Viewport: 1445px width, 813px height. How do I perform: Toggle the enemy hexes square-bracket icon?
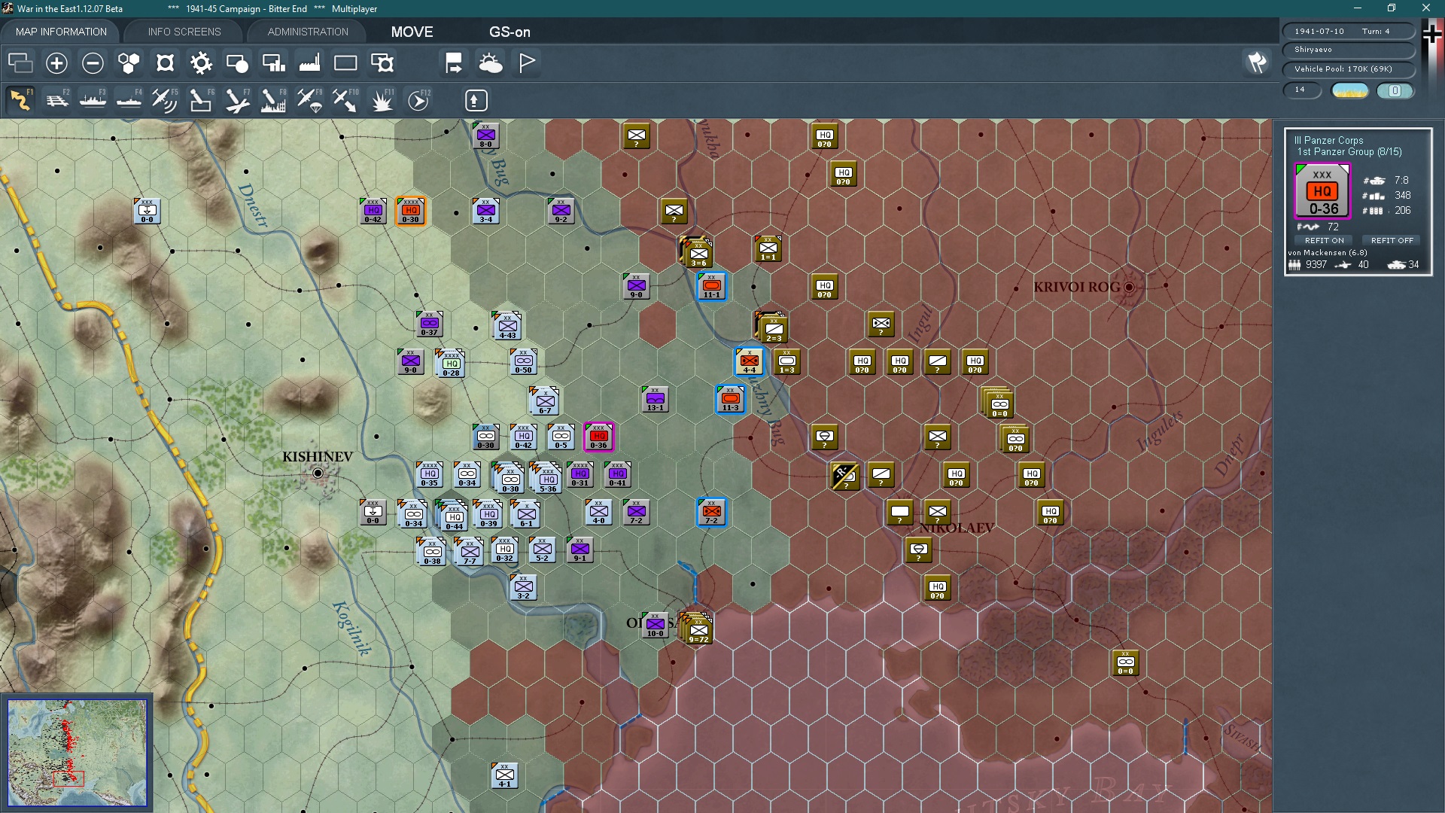[x=165, y=62]
